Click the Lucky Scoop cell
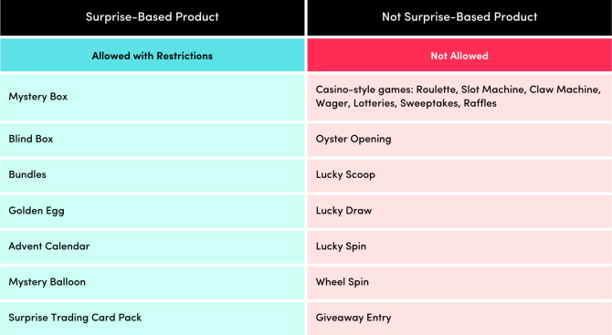Image resolution: width=612 pixels, height=335 pixels. 459,175
